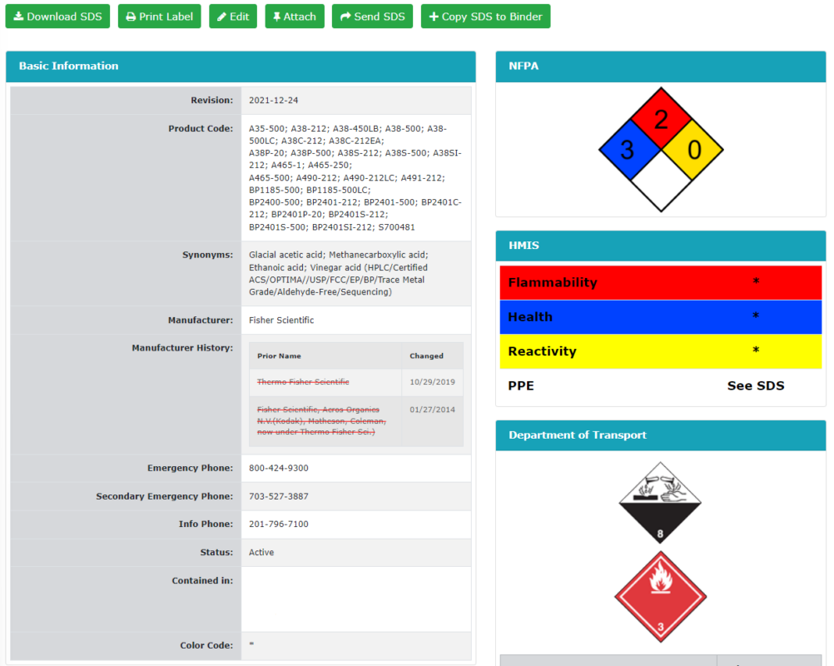
Task: Click the Department of Transport header
Action: click(661, 435)
